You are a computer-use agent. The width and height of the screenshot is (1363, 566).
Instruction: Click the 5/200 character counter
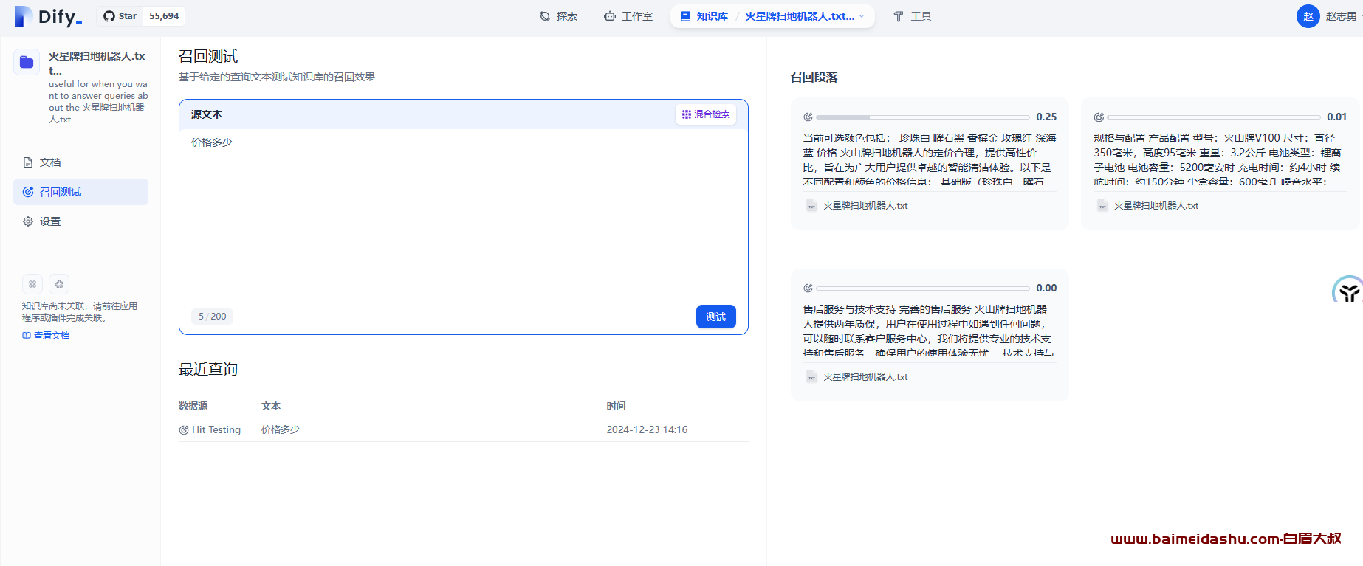point(213,317)
